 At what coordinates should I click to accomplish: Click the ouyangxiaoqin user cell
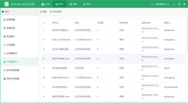pos(171,87)
